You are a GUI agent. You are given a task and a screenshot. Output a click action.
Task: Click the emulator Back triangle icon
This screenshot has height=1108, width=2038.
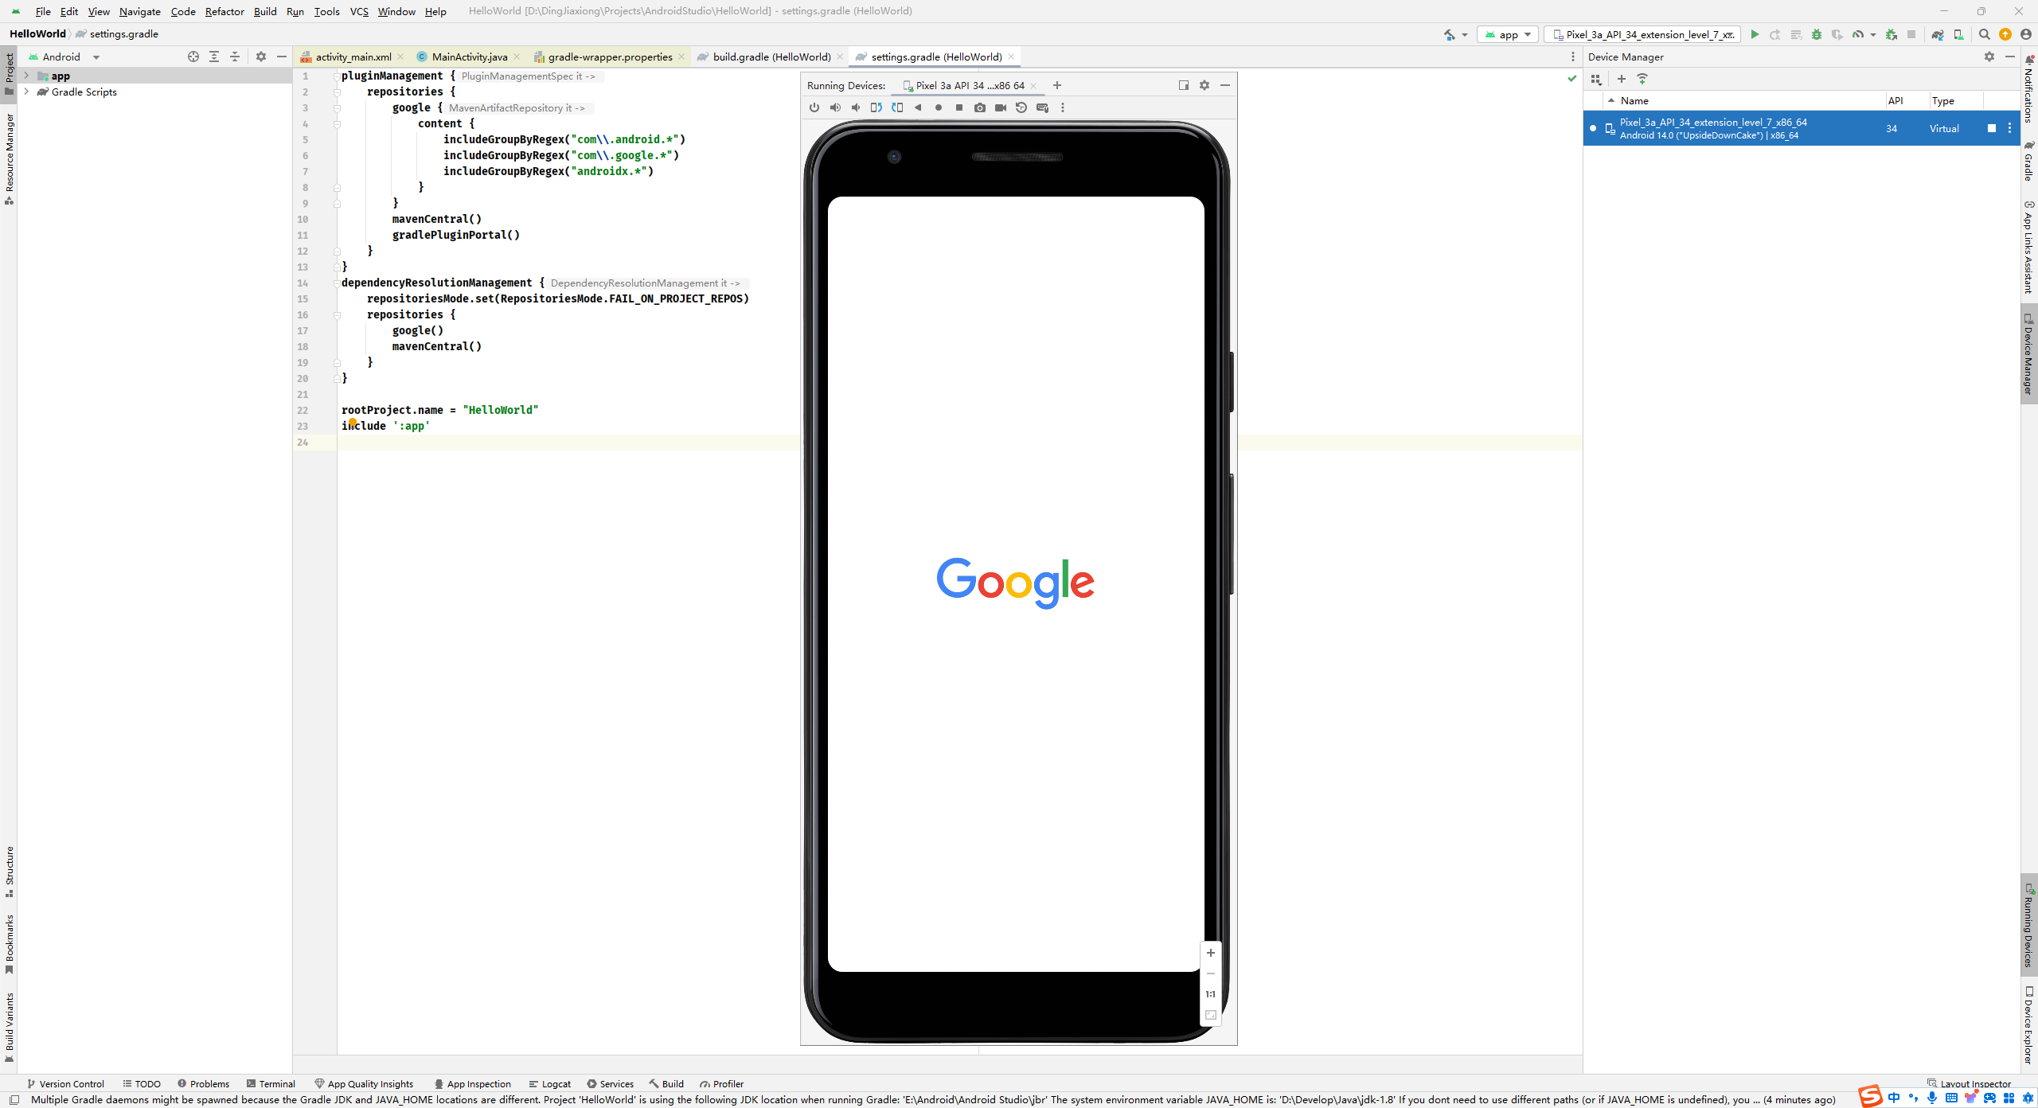[918, 107]
